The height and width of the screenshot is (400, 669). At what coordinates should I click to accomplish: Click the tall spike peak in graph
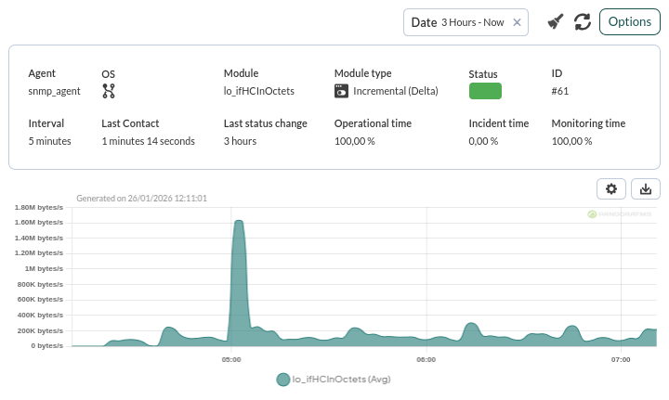[x=239, y=222]
